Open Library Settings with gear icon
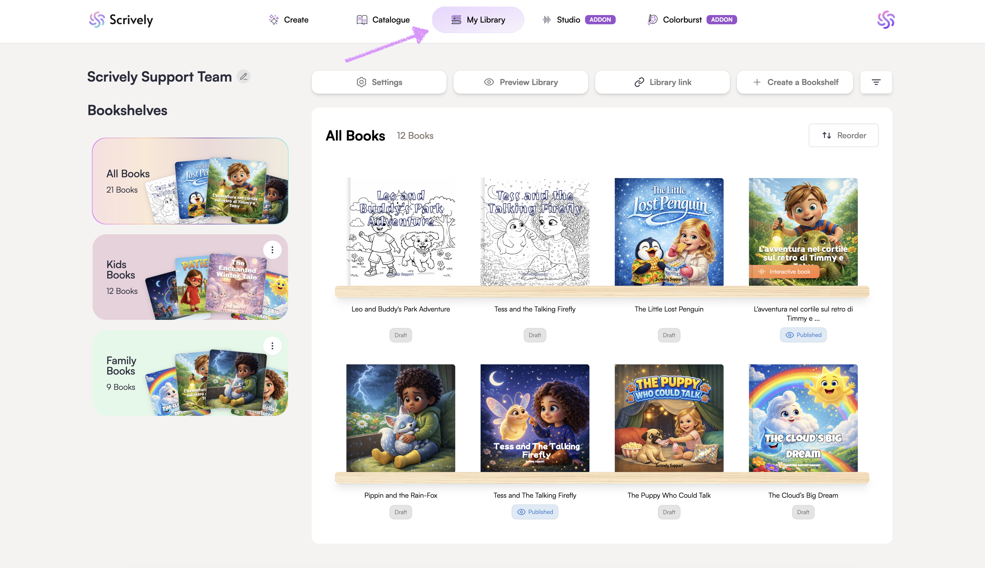Screen dimensions: 985x568 [379, 82]
